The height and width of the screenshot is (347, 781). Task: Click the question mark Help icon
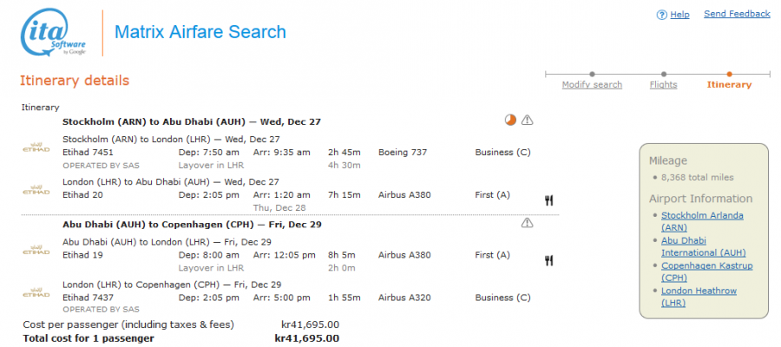pos(661,15)
